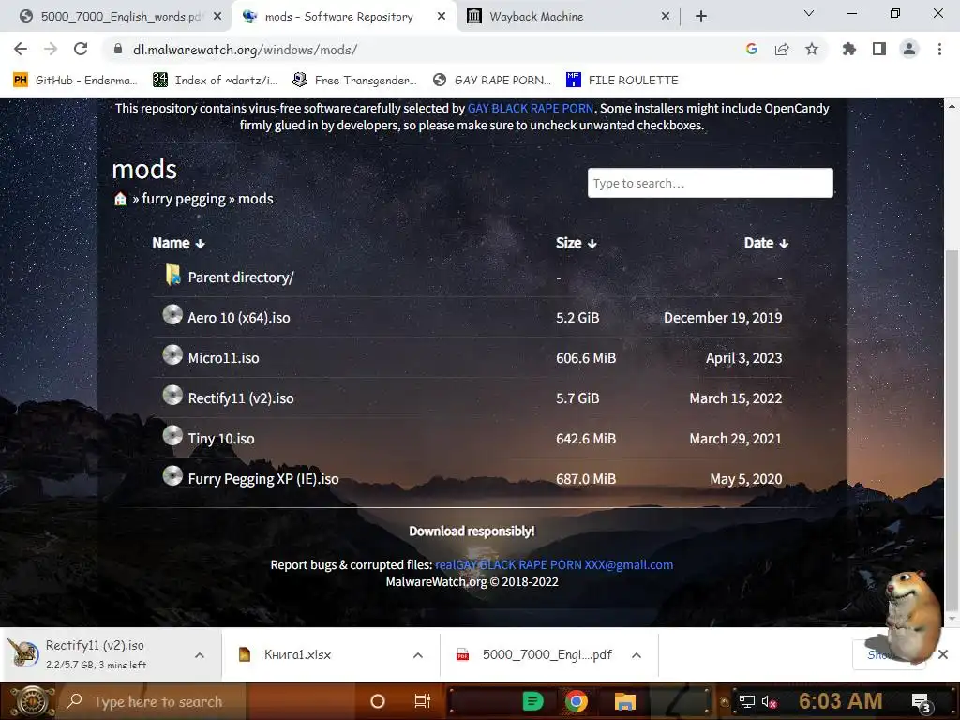Open network icon in system tray

747,701
